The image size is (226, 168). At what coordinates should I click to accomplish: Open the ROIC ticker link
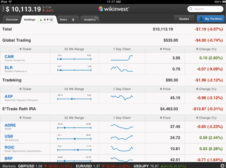[x=10, y=147]
